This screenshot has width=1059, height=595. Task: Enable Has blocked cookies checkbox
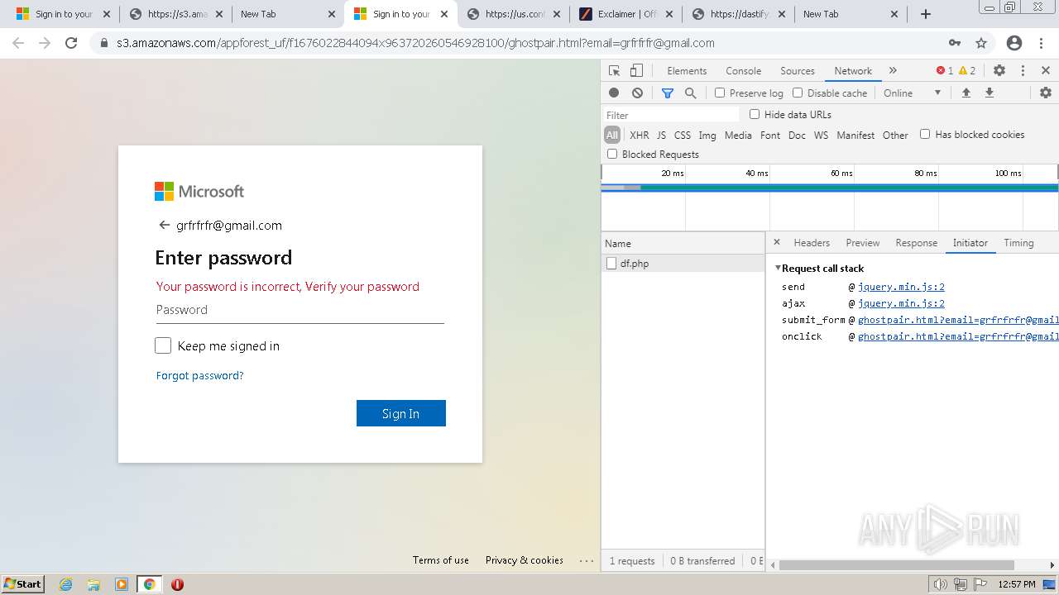pyautogui.click(x=925, y=134)
